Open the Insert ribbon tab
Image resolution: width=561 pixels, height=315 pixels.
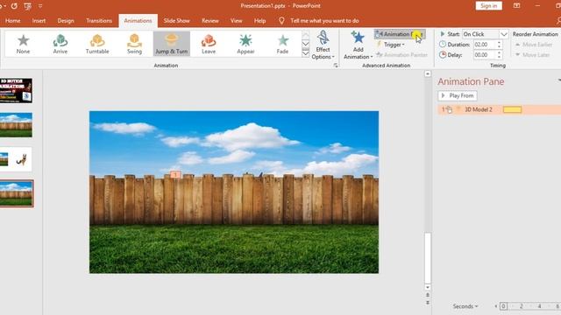tap(39, 21)
